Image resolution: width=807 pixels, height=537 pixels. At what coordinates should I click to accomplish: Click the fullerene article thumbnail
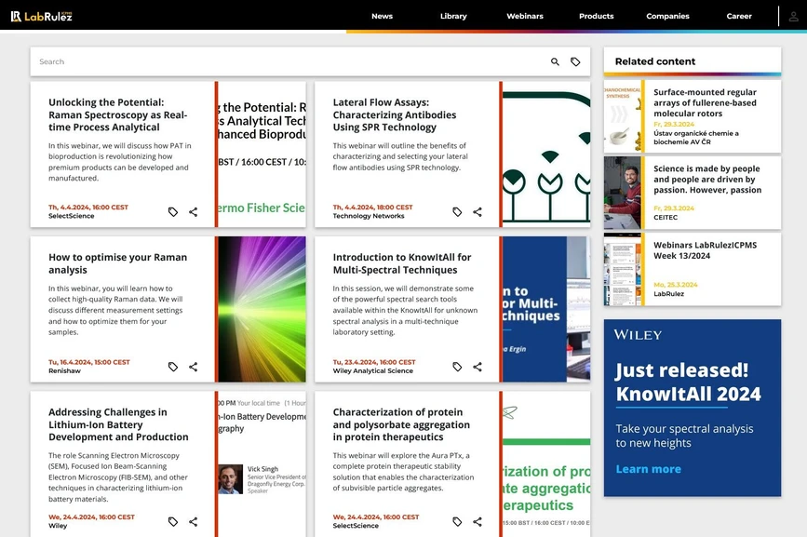pos(622,116)
